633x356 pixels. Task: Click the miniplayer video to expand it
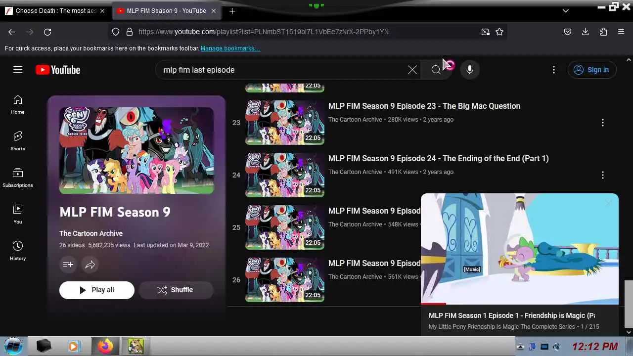pos(520,249)
